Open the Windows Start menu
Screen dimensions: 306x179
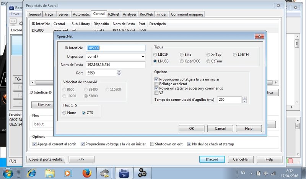8,173
